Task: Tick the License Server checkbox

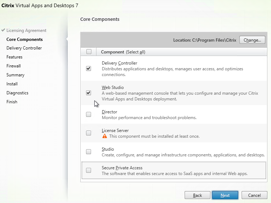Action: pos(89,133)
